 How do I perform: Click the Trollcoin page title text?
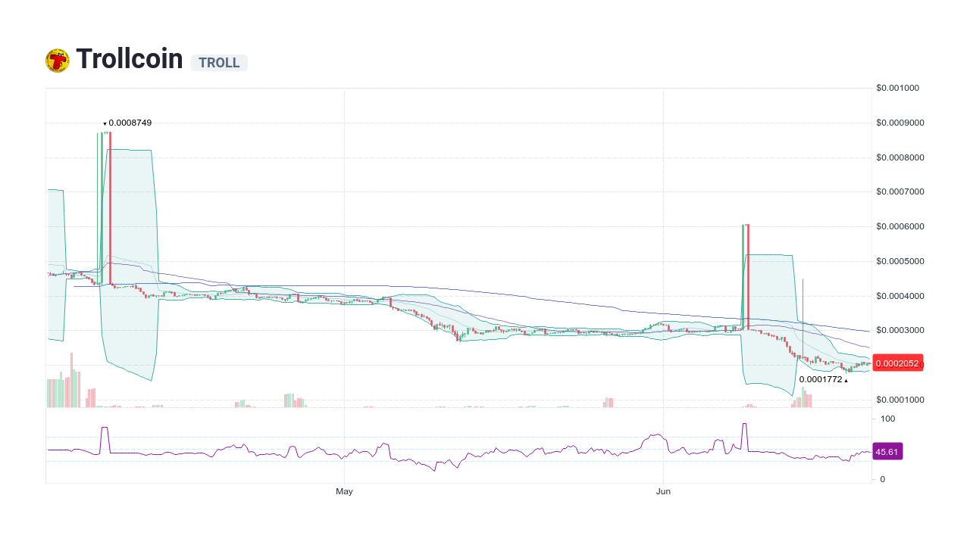click(x=129, y=58)
